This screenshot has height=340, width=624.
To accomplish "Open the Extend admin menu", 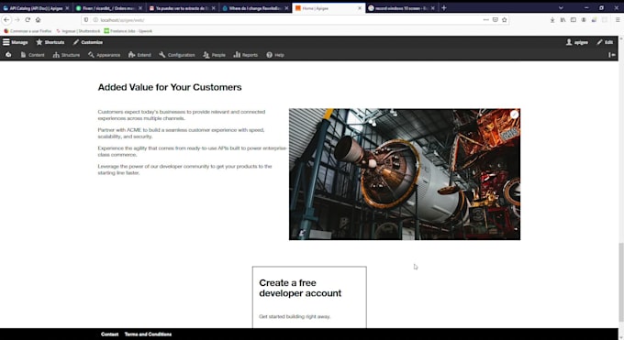I will [x=139, y=55].
